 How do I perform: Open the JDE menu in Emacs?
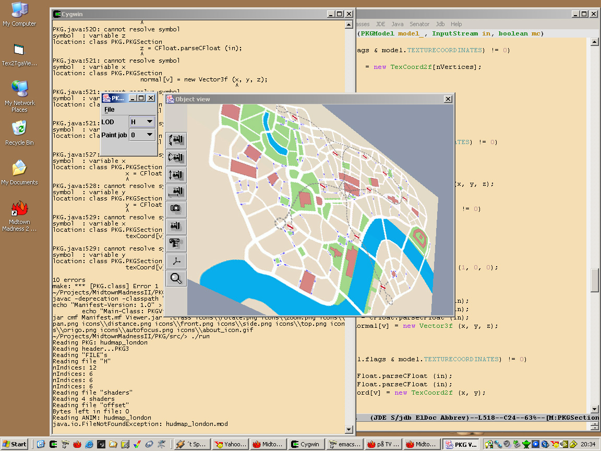[380, 24]
